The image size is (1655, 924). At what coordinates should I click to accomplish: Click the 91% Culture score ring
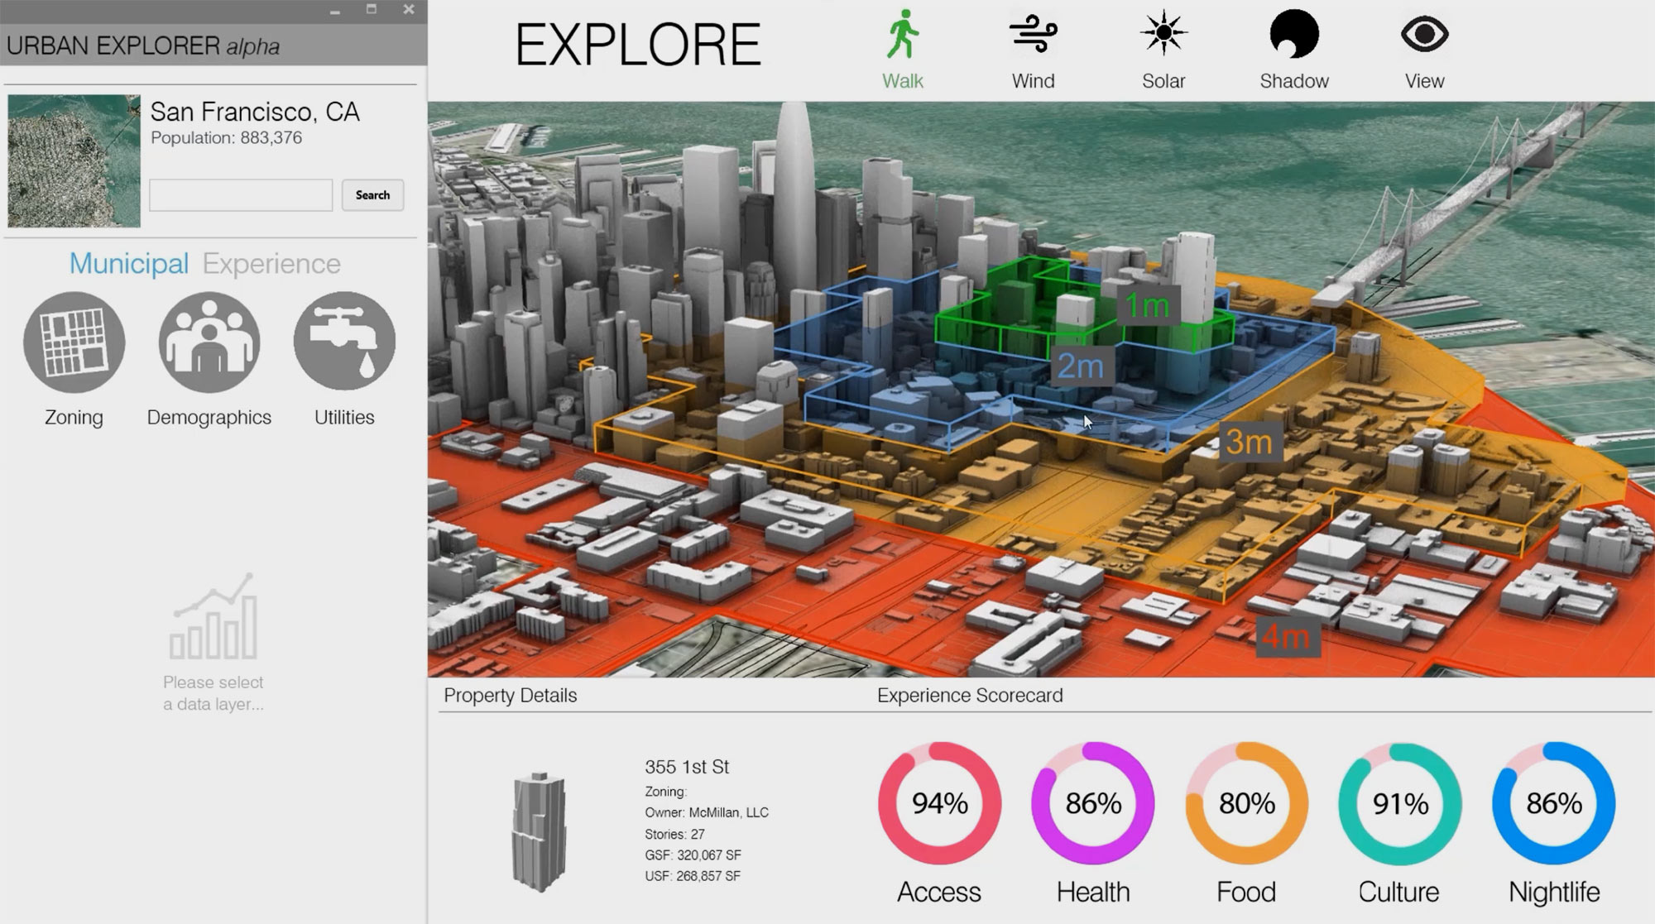pos(1400,803)
